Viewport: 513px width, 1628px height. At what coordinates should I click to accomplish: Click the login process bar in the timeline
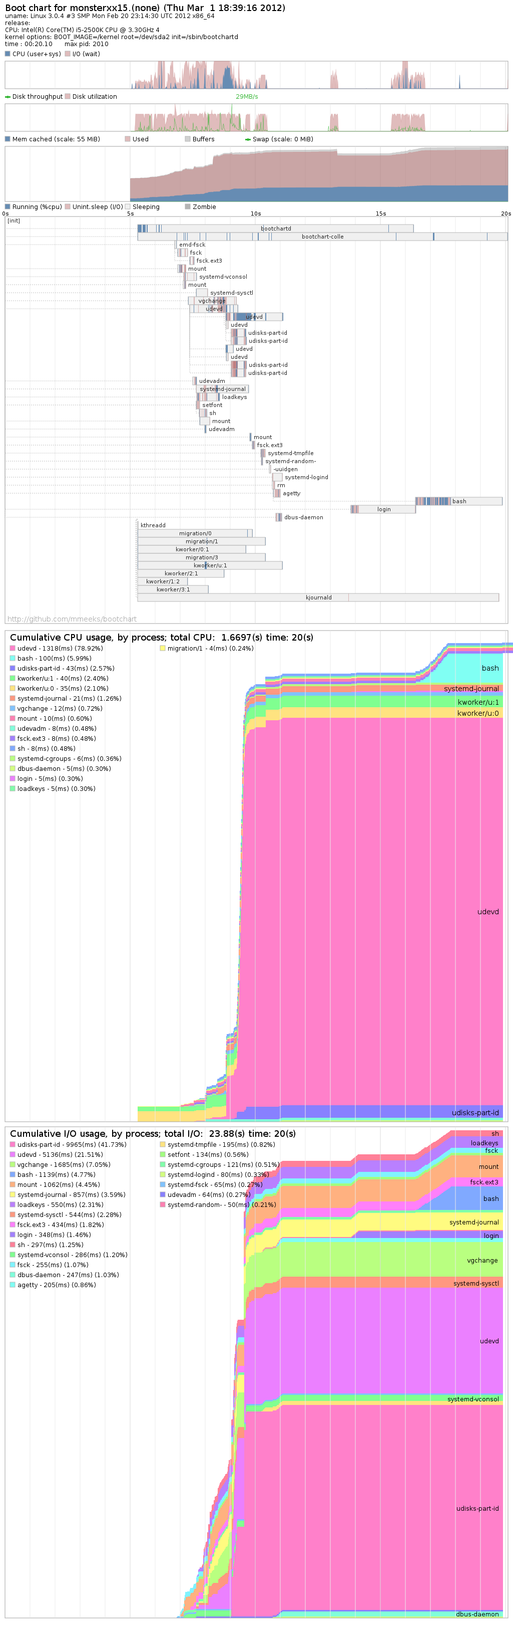click(x=384, y=509)
